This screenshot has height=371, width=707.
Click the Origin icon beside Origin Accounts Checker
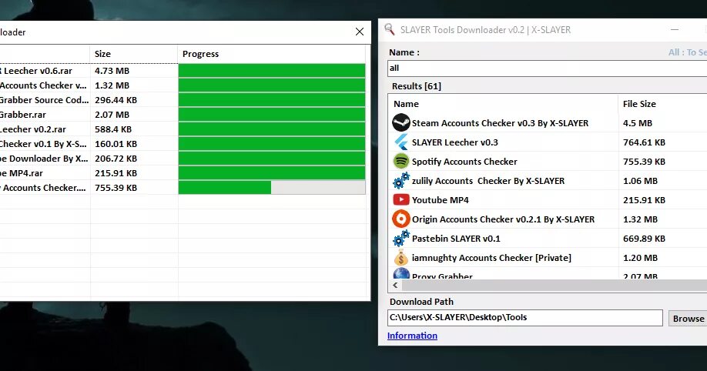400,219
